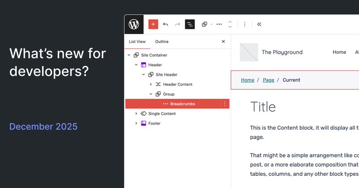Image resolution: width=359 pixels, height=188 pixels.
Task: Click the Home breadcrumb link
Action: [x=248, y=80]
